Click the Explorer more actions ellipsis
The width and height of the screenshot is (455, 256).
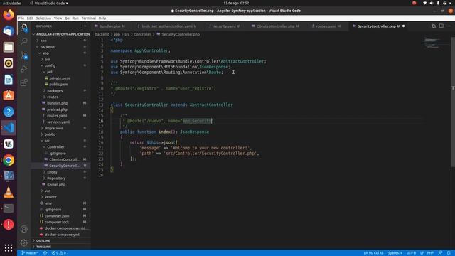[x=84, y=26]
